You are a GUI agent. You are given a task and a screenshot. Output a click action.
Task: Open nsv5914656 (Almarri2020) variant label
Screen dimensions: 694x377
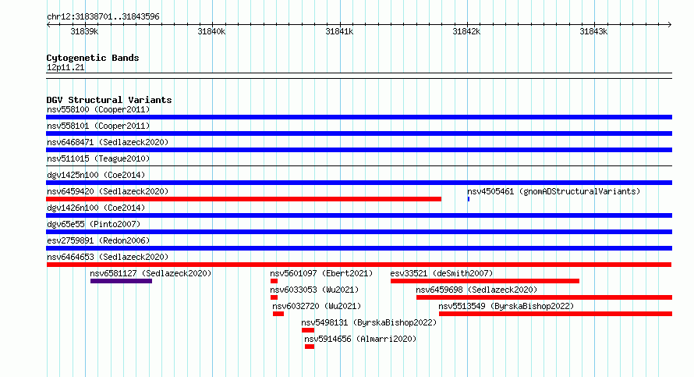[360, 339]
